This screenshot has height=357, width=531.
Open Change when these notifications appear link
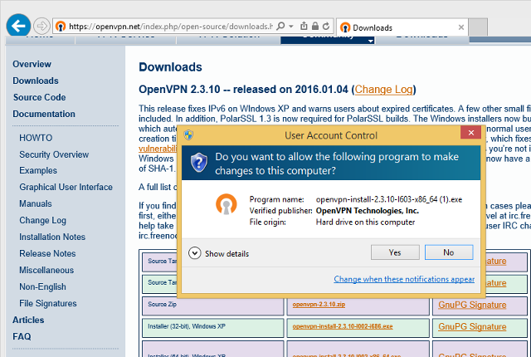(x=404, y=279)
